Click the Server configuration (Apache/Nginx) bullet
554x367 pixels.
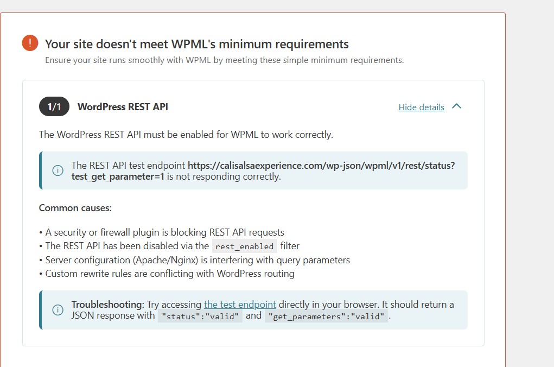(x=197, y=260)
